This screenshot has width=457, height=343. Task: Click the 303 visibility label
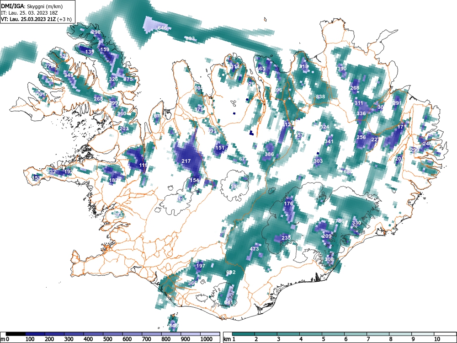318,161
